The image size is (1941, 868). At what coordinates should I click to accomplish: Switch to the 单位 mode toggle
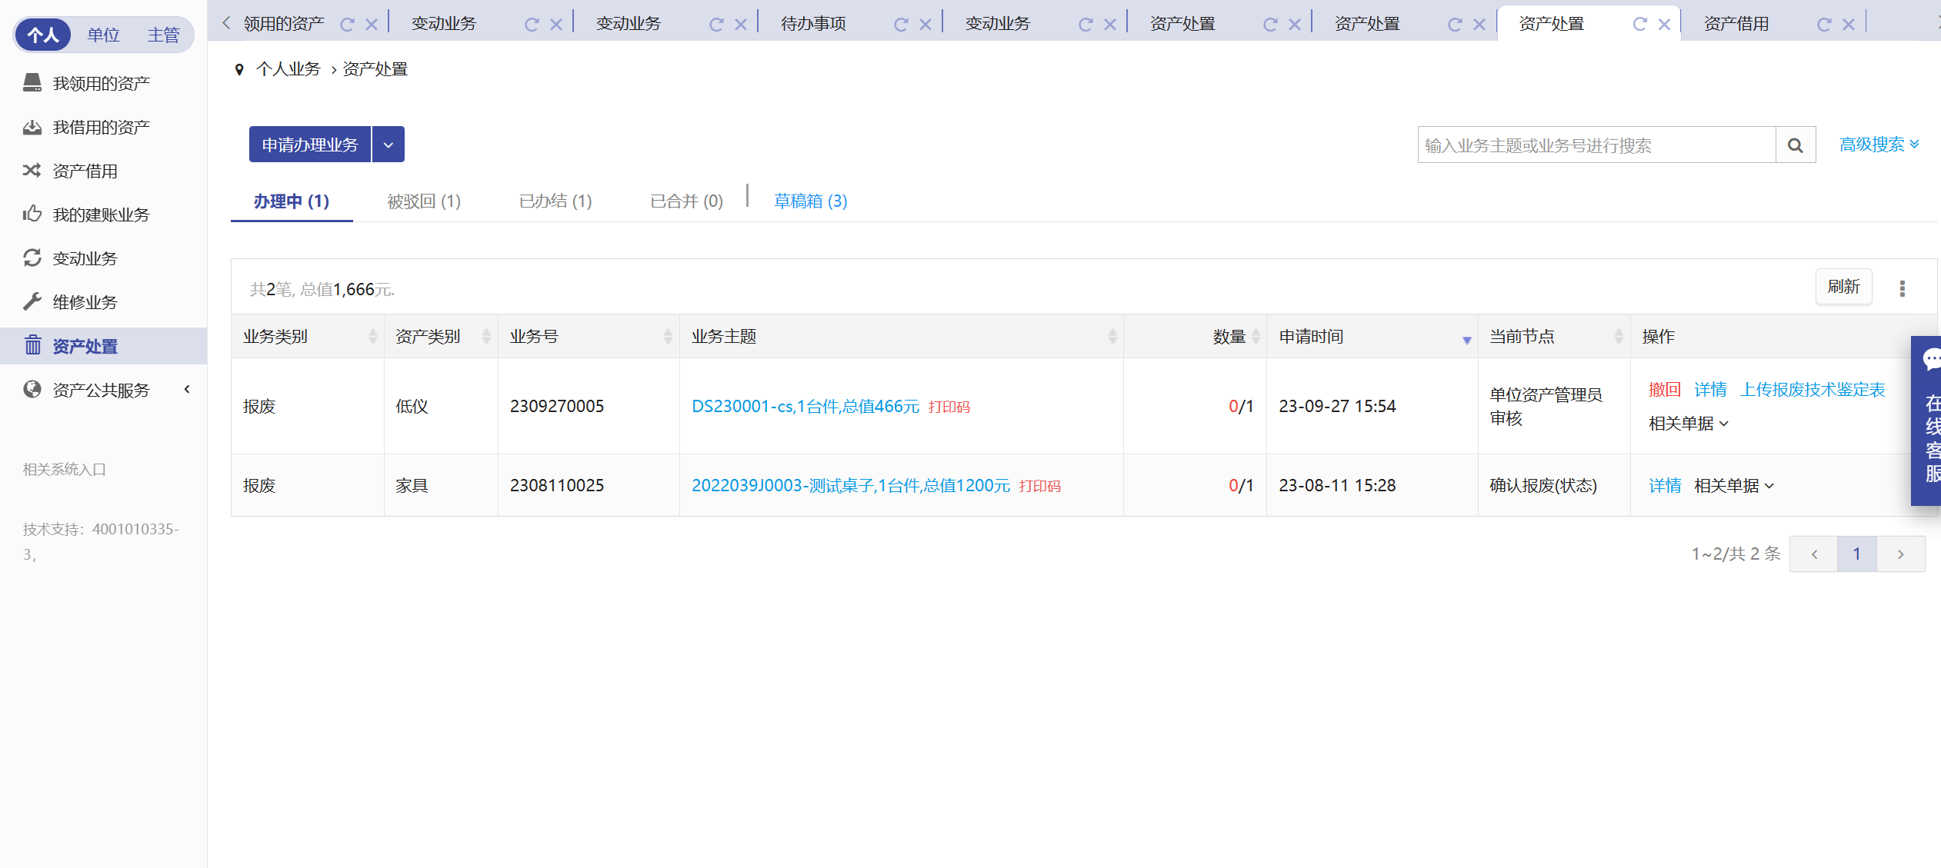103,35
